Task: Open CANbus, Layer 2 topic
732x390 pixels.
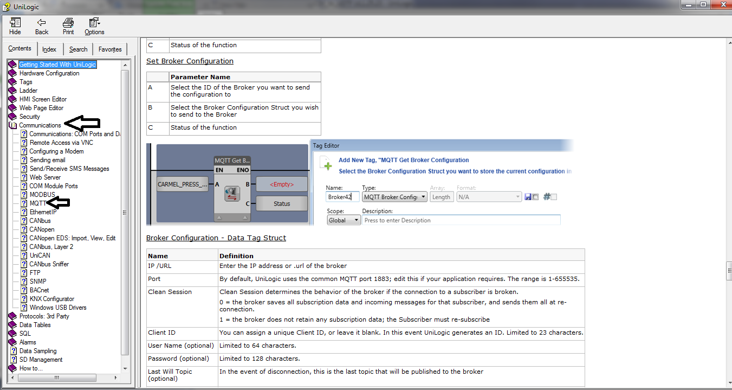Action: click(x=51, y=247)
